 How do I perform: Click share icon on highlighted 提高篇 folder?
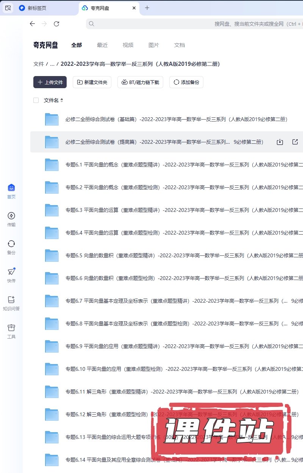tap(295, 142)
